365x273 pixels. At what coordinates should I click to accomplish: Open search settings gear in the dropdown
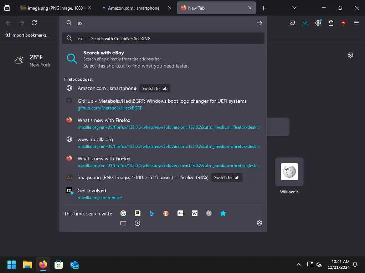(259, 223)
